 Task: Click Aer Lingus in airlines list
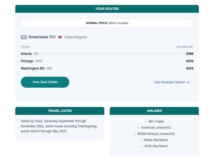coord(156,121)
